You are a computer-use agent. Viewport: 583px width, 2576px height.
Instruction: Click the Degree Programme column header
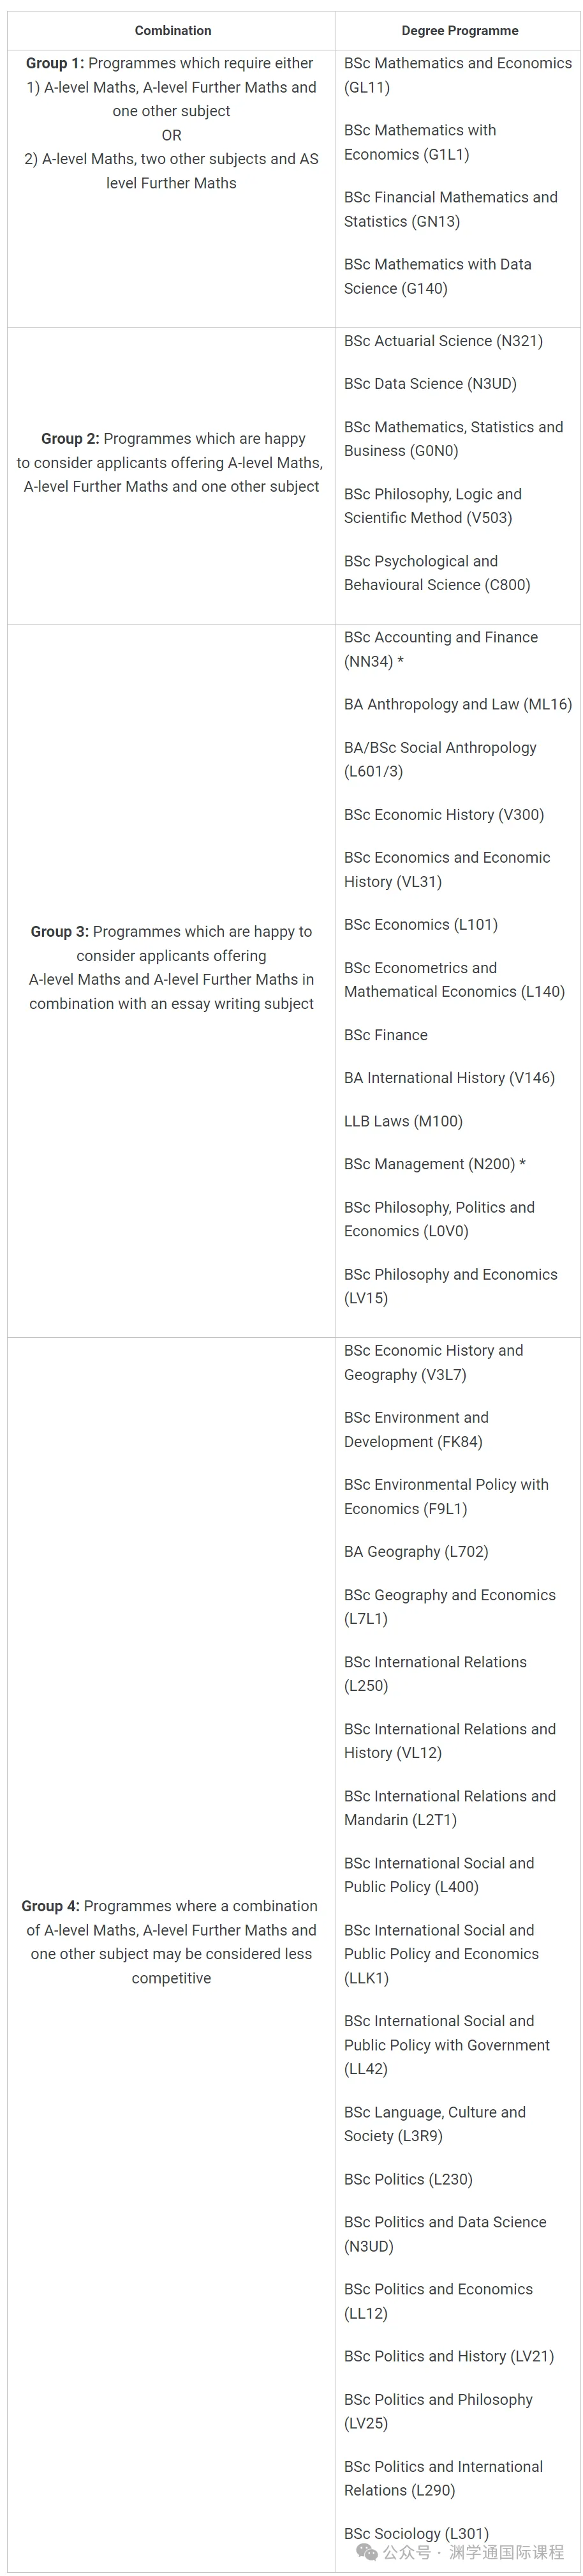point(460,31)
